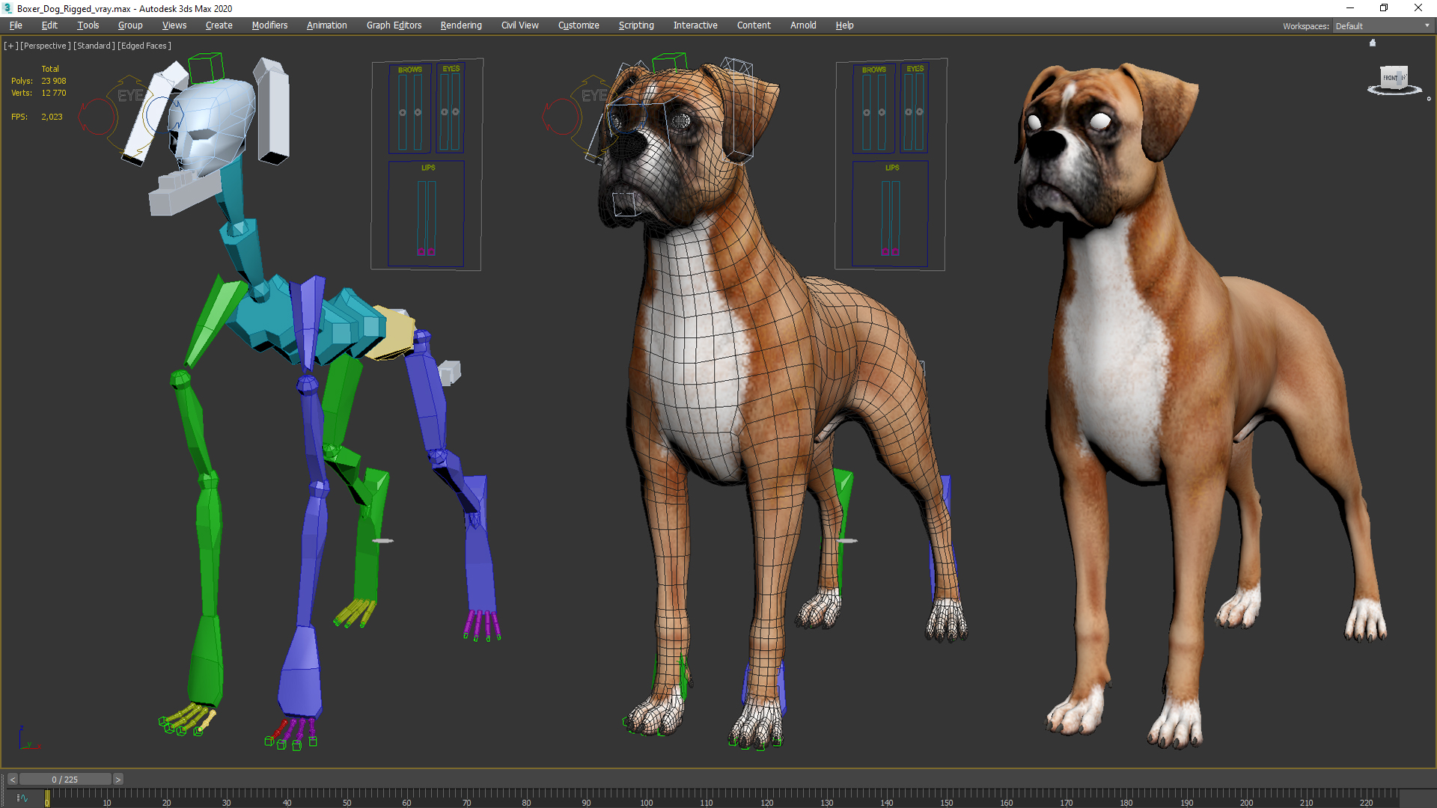
Task: Open the Scripting menu
Action: 636,25
